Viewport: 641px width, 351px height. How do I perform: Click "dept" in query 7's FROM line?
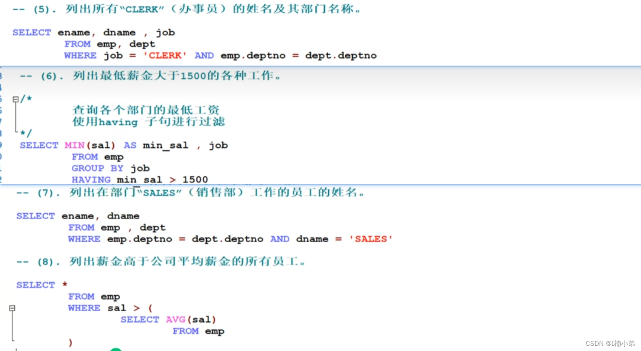click(x=153, y=228)
